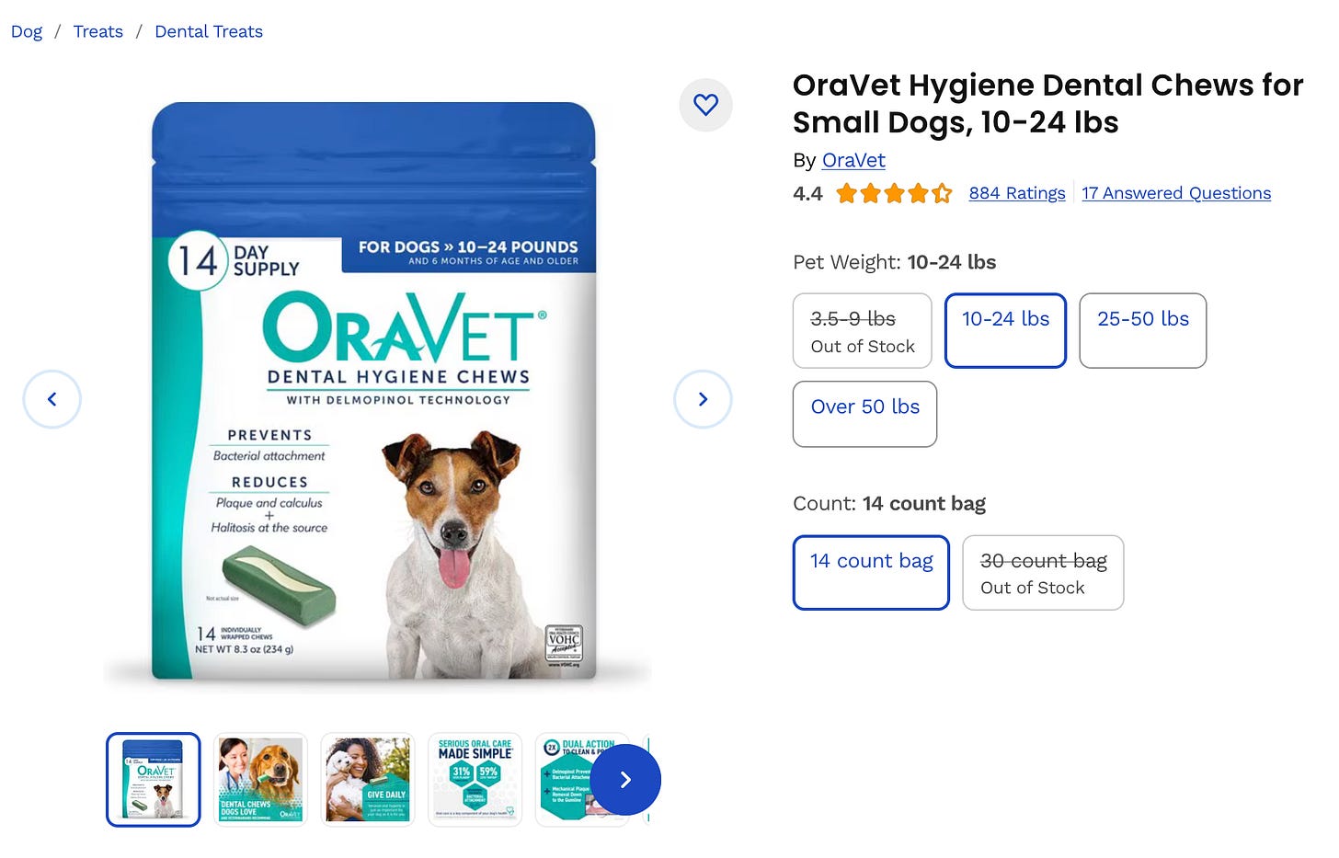
Task: Open the 884 Ratings link
Action: pyautogui.click(x=1017, y=193)
